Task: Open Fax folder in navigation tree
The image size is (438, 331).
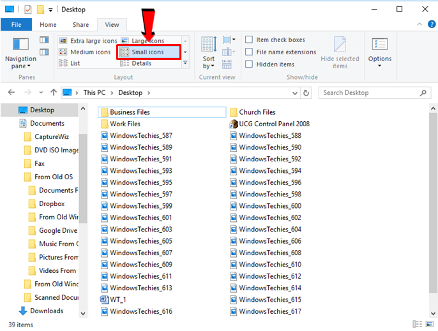Action: pyautogui.click(x=34, y=163)
